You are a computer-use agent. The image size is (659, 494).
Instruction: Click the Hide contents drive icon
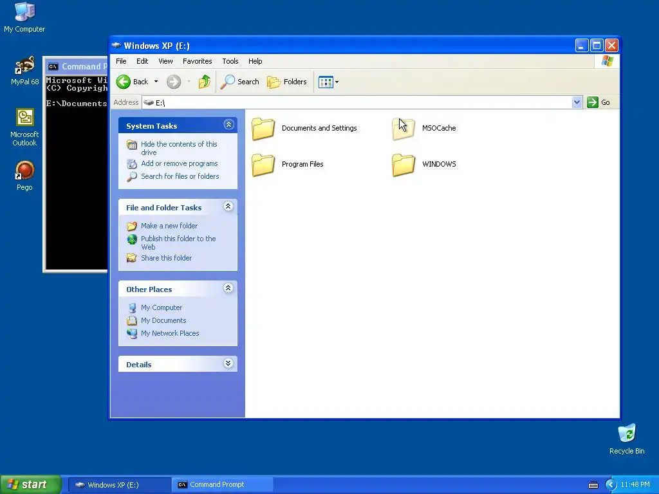coord(132,145)
